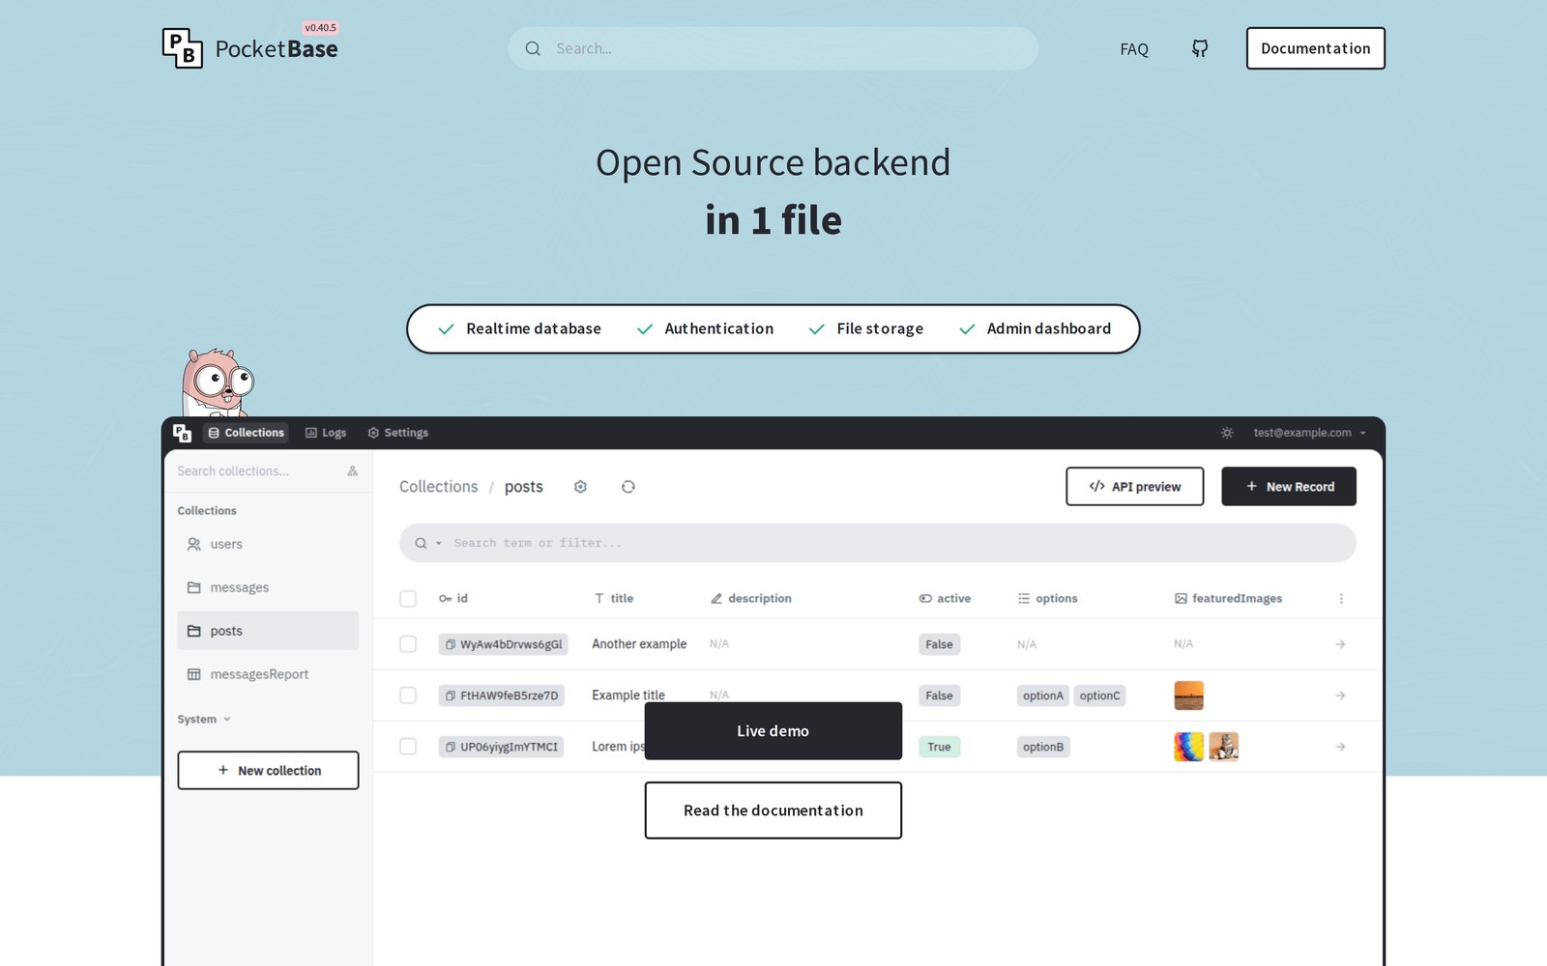
Task: Switch to the Logs tab
Action: pos(326,433)
